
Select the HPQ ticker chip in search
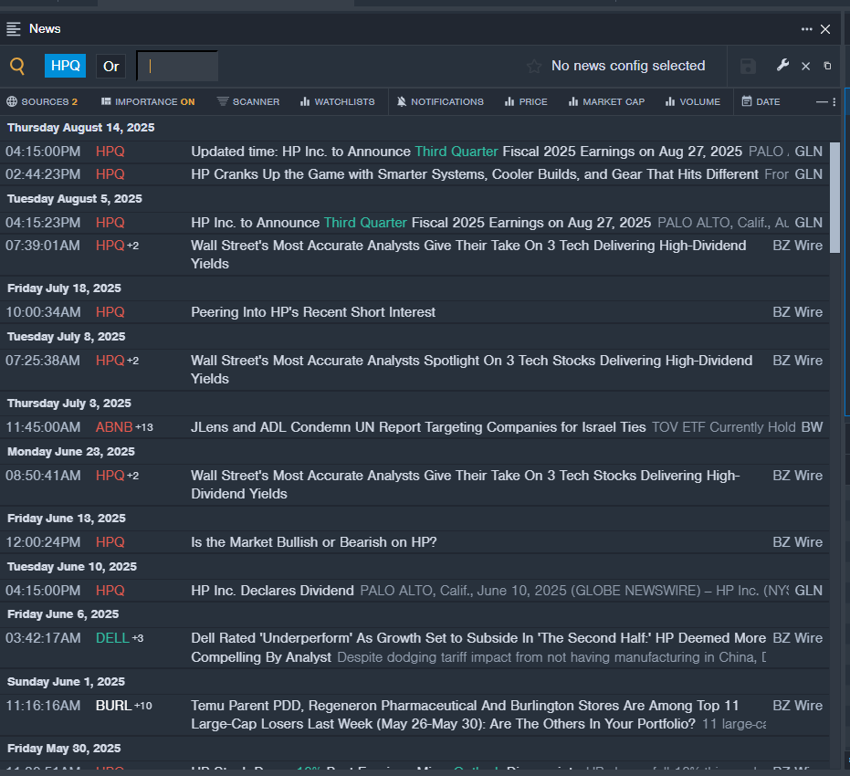coord(65,66)
